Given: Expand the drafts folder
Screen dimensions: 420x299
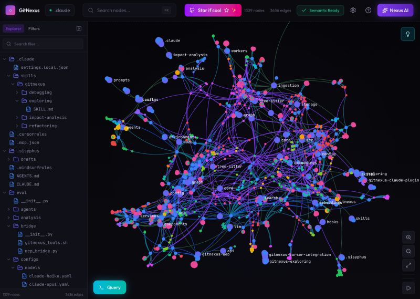Looking at the screenshot, I should click(x=8, y=159).
